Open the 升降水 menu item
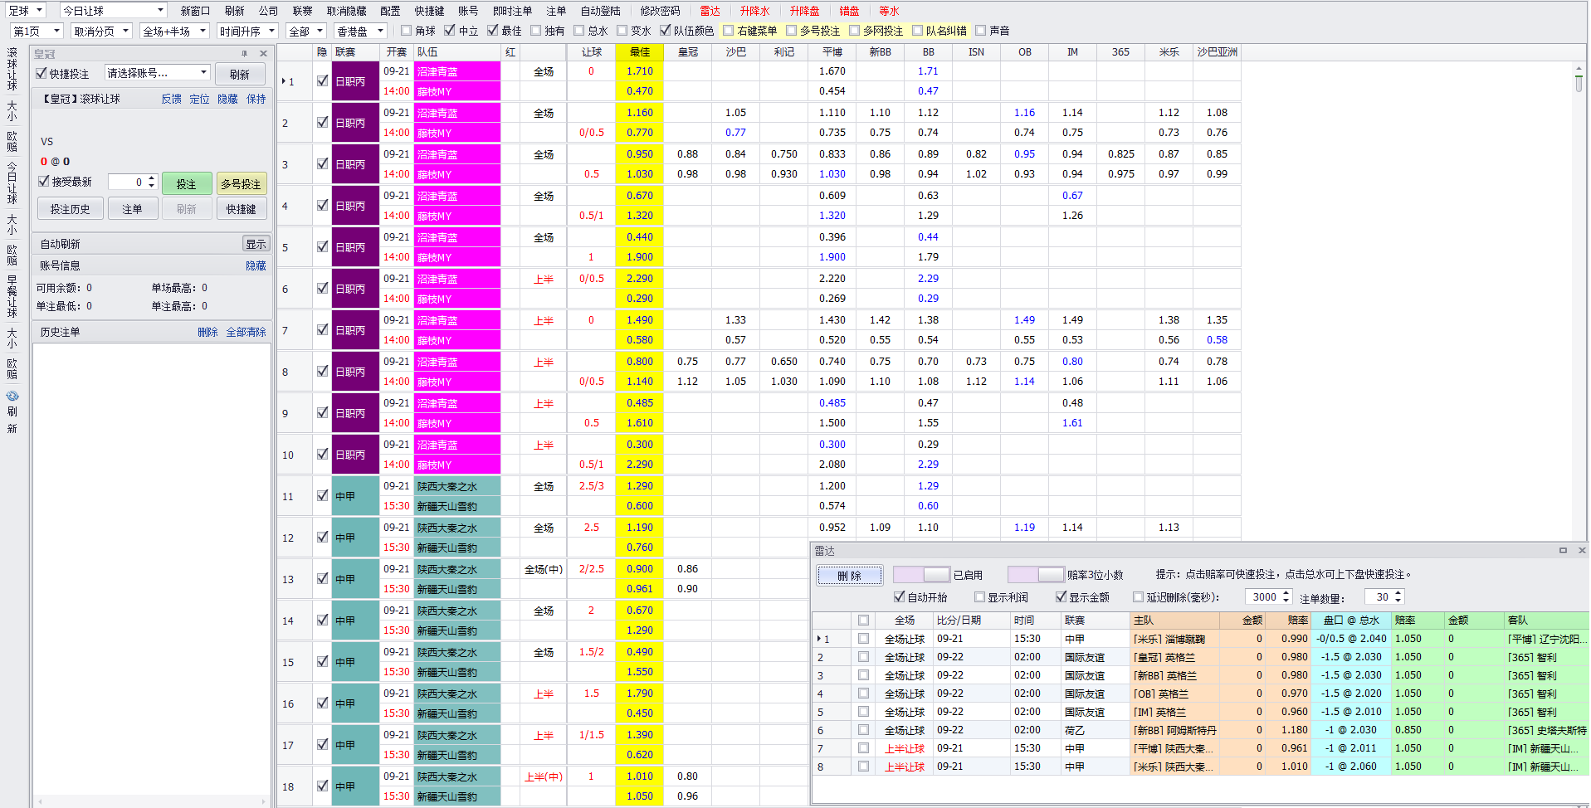The width and height of the screenshot is (1591, 808). pyautogui.click(x=754, y=11)
